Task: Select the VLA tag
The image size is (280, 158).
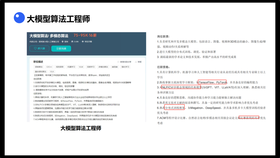Action: click(52, 71)
